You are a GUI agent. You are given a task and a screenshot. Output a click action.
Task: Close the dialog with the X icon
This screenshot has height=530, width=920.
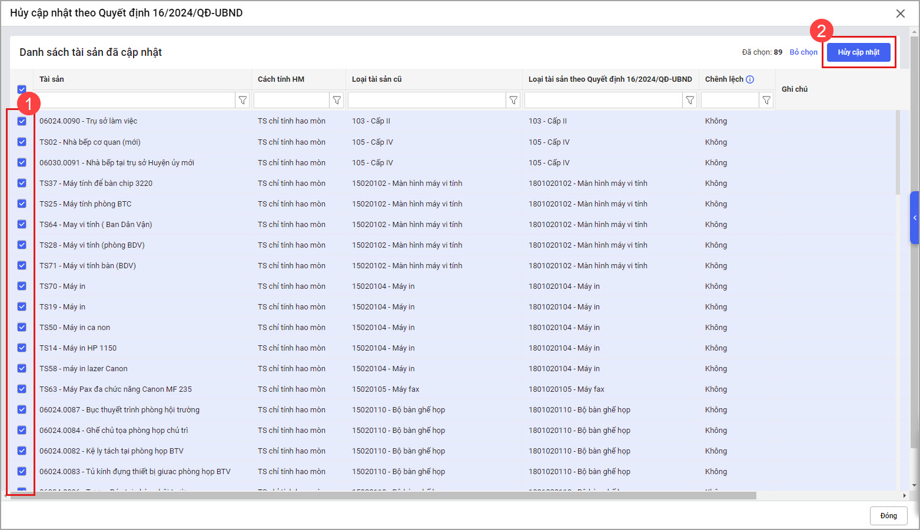click(x=900, y=14)
